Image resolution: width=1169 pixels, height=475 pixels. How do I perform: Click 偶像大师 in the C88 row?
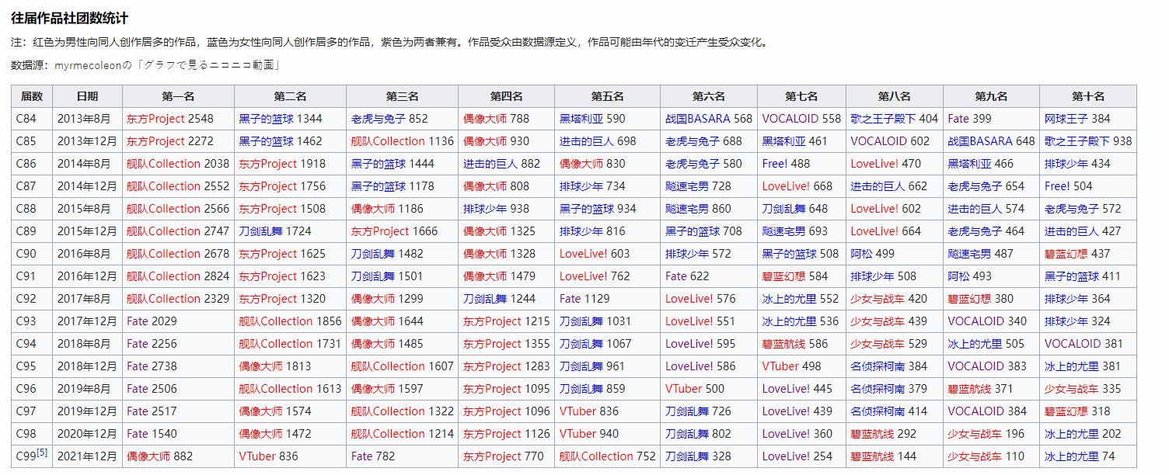pyautogui.click(x=372, y=209)
